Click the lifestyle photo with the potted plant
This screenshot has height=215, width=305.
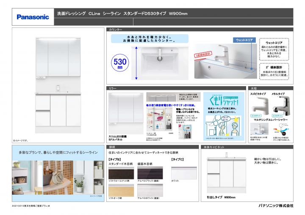[83, 177]
